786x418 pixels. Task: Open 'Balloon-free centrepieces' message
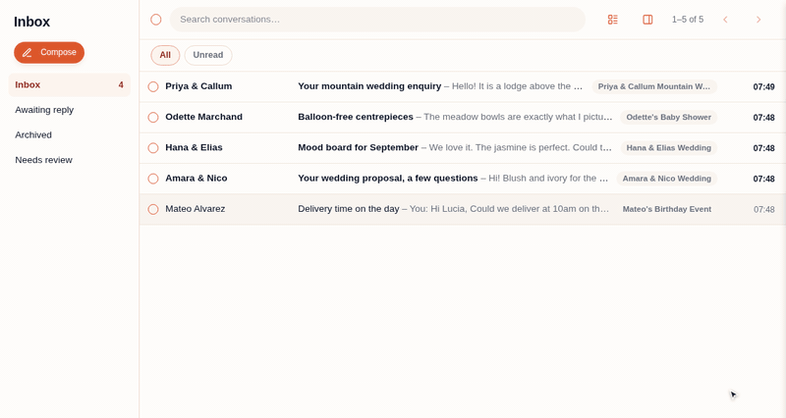coord(356,117)
